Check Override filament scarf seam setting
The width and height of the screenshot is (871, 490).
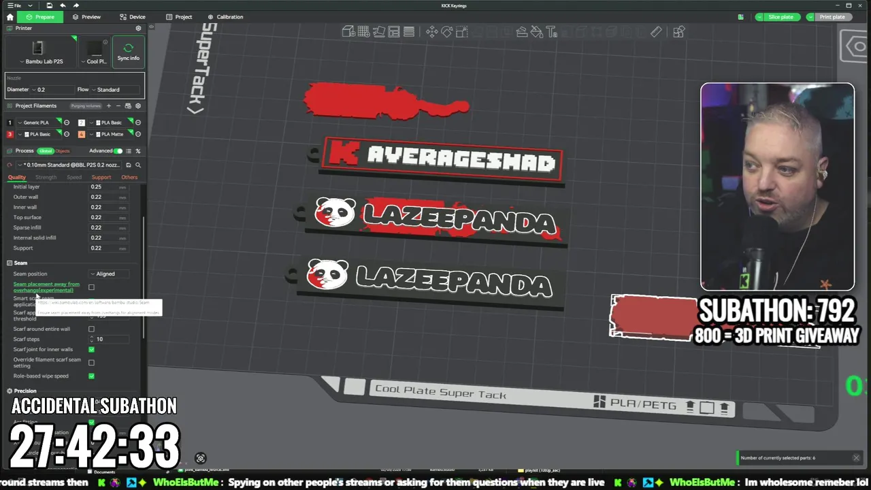(91, 363)
